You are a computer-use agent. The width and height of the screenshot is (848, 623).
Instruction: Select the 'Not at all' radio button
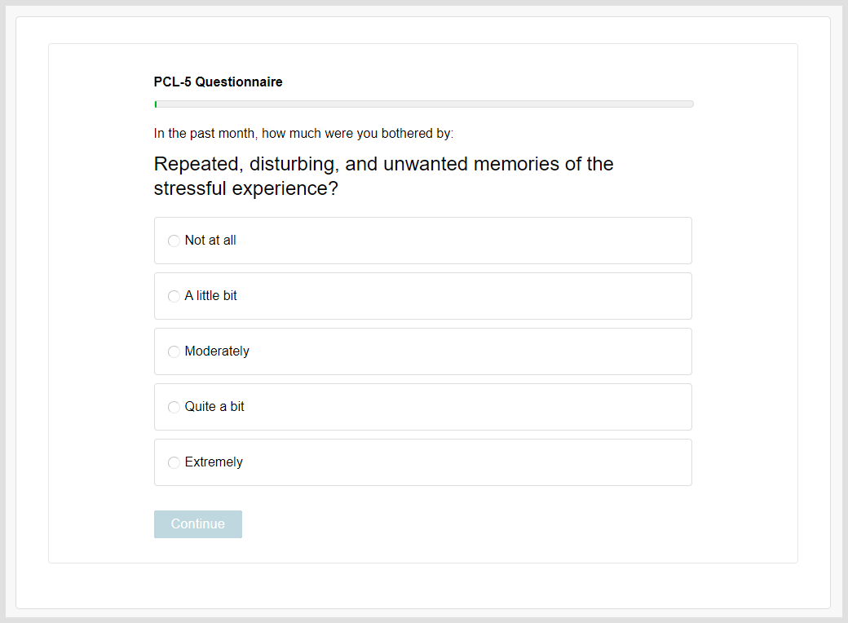174,241
